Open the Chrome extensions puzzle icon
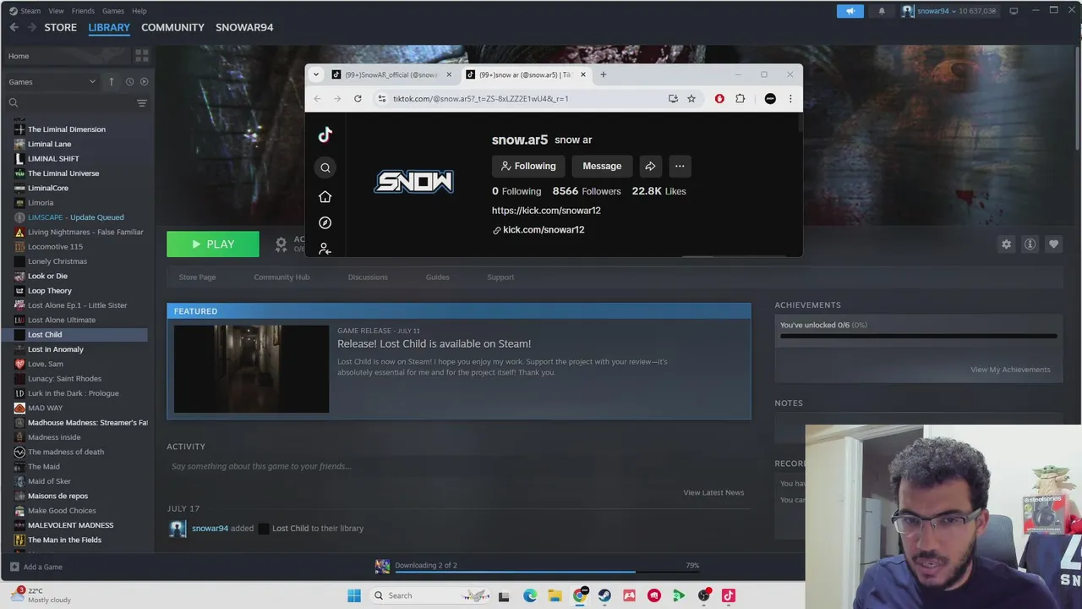 pos(740,99)
